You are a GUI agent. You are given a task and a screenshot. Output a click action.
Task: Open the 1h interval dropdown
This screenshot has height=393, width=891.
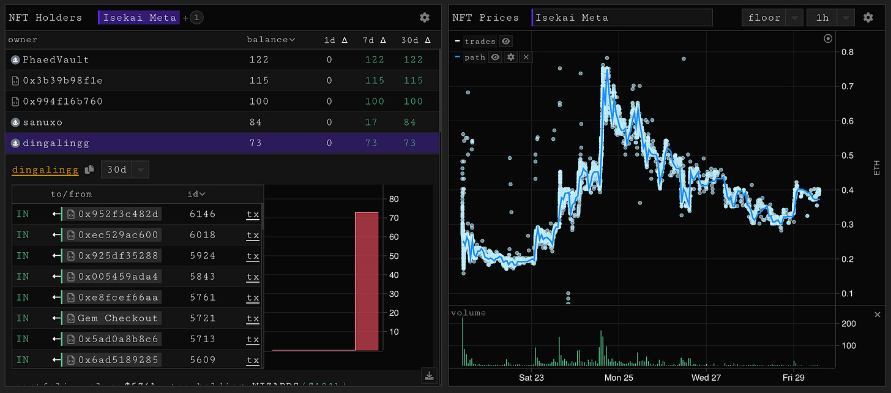tap(830, 18)
